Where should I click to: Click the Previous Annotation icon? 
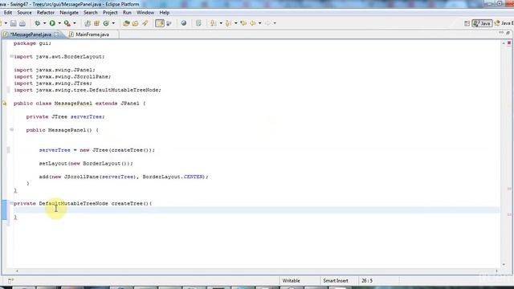click(228, 23)
